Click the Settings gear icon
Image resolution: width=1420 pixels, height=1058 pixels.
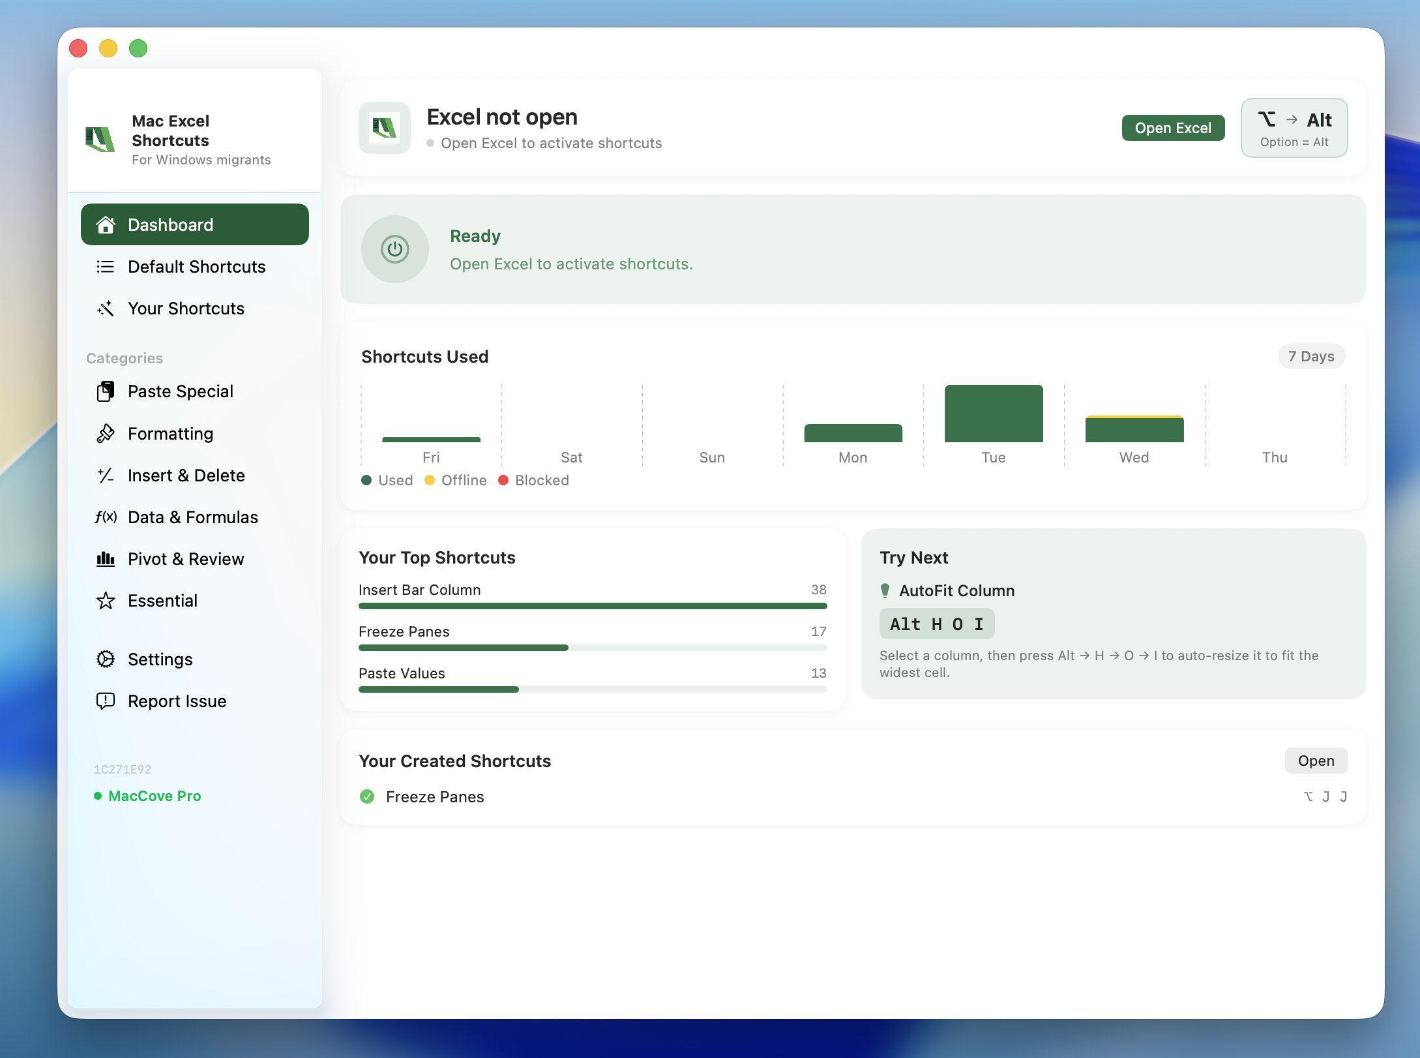(106, 659)
